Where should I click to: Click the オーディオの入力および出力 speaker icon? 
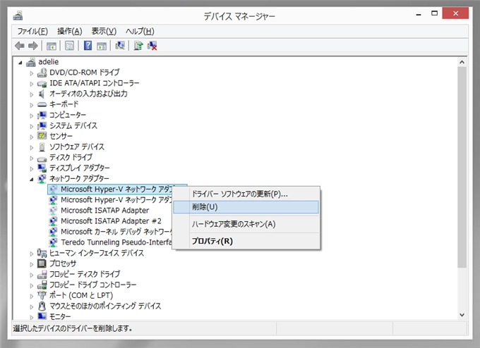coord(42,94)
